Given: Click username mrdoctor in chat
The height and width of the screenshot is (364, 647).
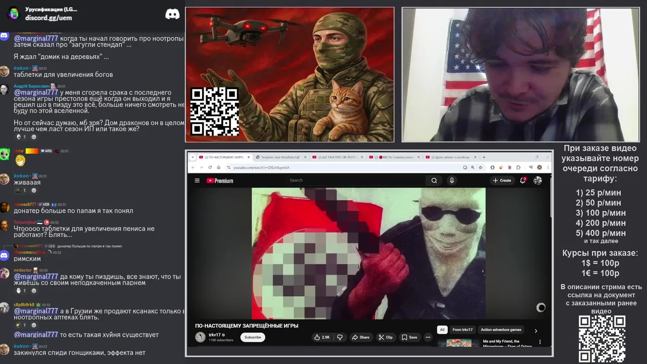Looking at the screenshot, I should (x=22, y=270).
